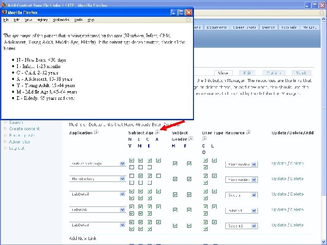Open the Resource column info icon
This screenshot has height=245, width=327.
pos(248,132)
